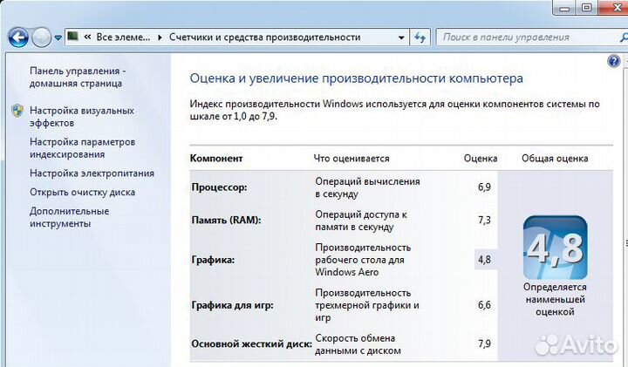The image size is (628, 367).
Task: Click the 'Память (RAM):' row label
Action: click(x=226, y=221)
